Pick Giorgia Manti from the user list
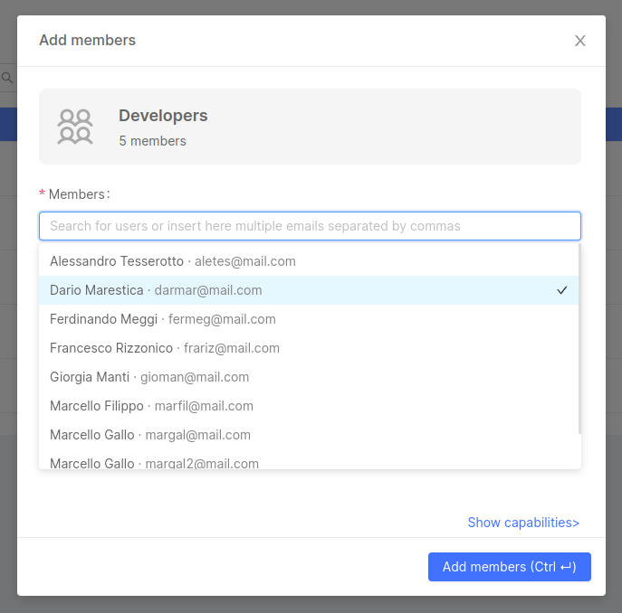 (x=148, y=377)
